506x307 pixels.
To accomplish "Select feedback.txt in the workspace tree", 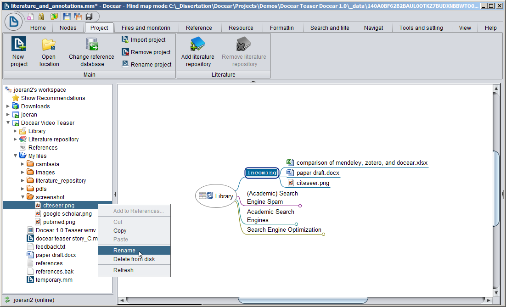I will [x=51, y=247].
